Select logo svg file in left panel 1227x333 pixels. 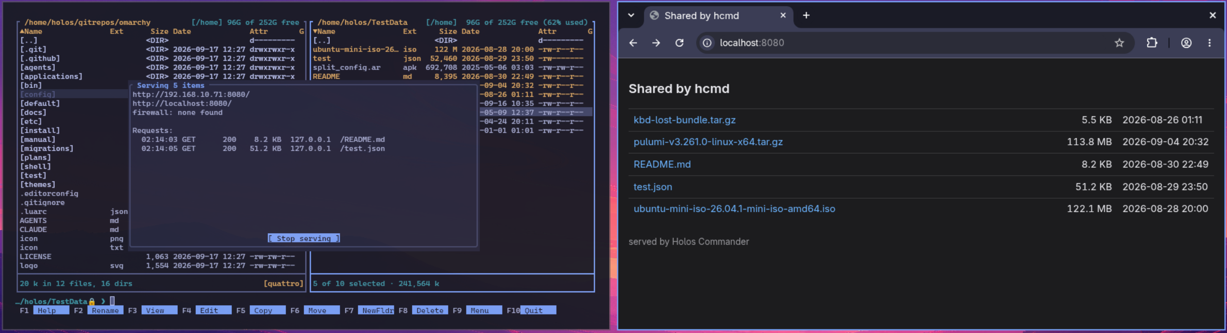157,266
